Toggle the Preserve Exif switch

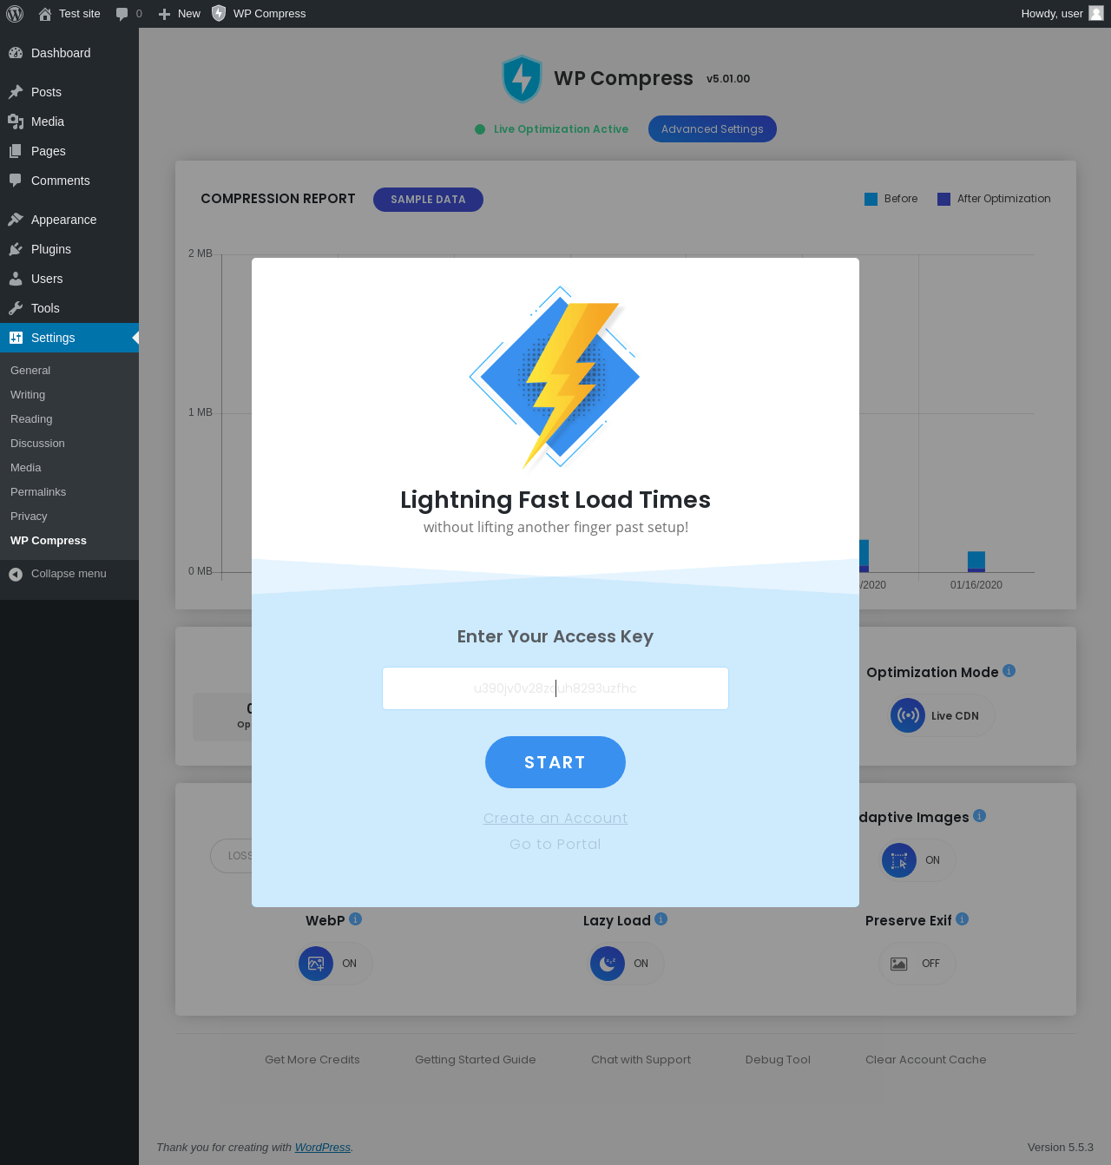(917, 964)
